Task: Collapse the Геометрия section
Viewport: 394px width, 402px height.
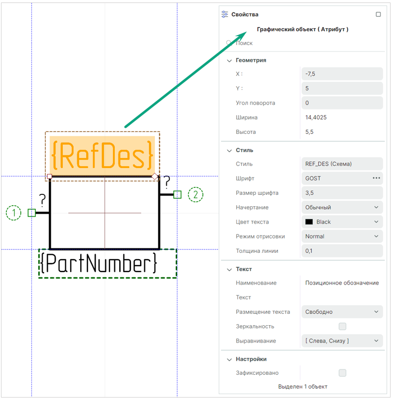Action: [229, 60]
